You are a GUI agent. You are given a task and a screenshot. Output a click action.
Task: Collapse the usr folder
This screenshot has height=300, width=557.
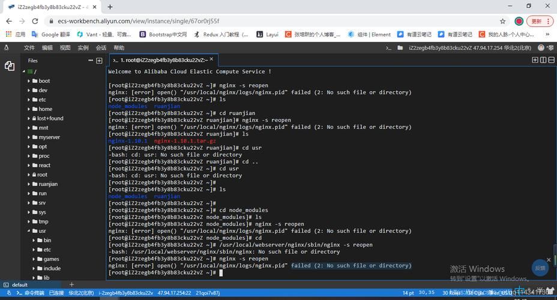[x=29, y=231]
